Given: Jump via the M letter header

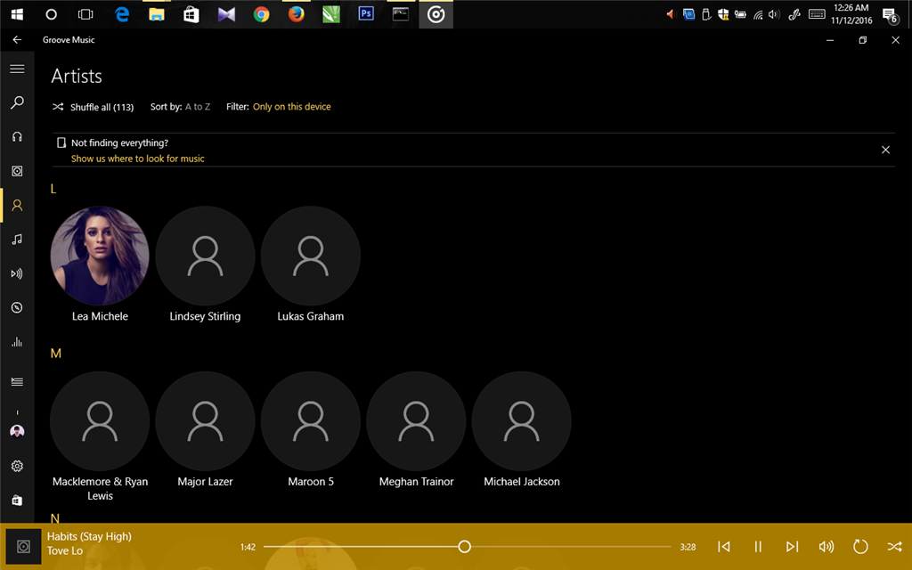Looking at the screenshot, I should click(x=56, y=354).
